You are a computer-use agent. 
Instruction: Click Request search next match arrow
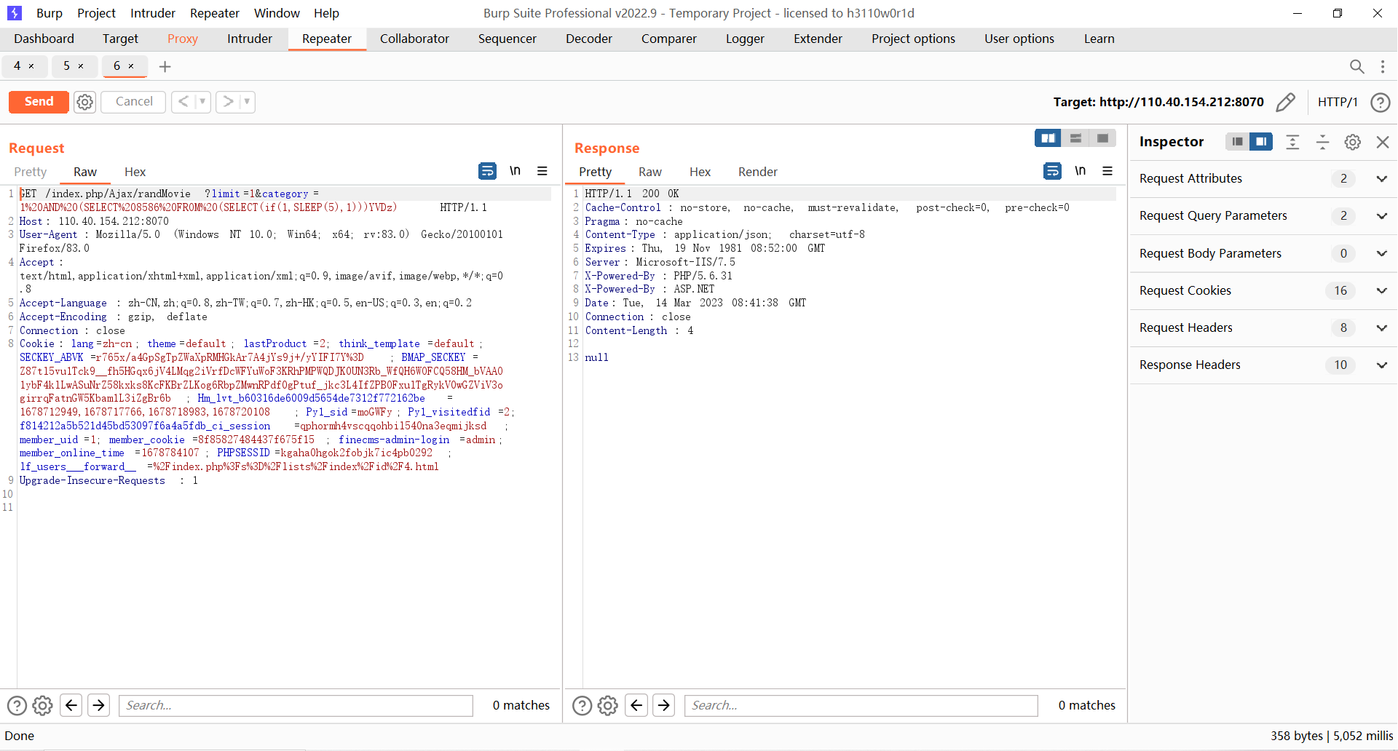pos(99,705)
